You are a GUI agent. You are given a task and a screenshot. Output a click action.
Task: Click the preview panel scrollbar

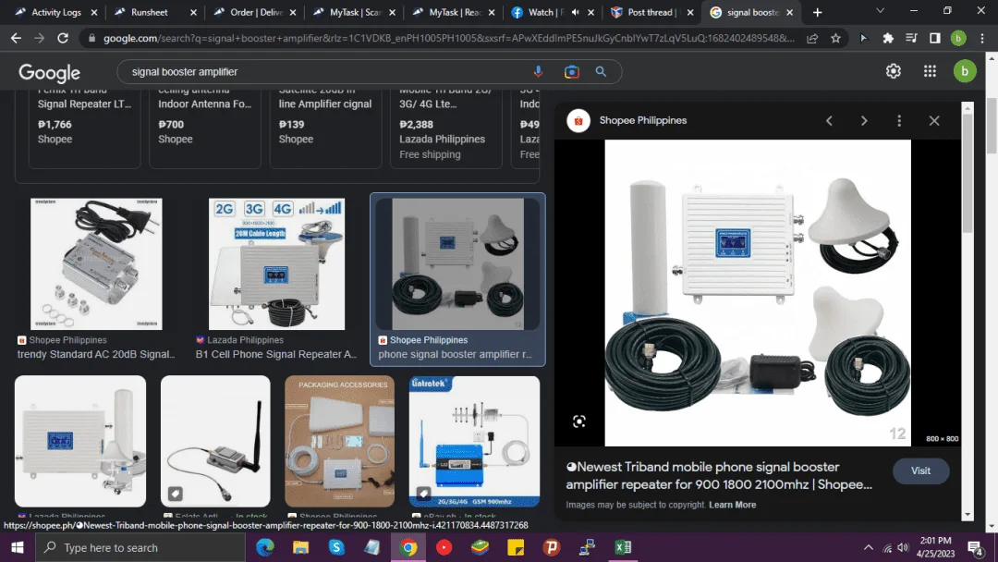tap(968, 173)
